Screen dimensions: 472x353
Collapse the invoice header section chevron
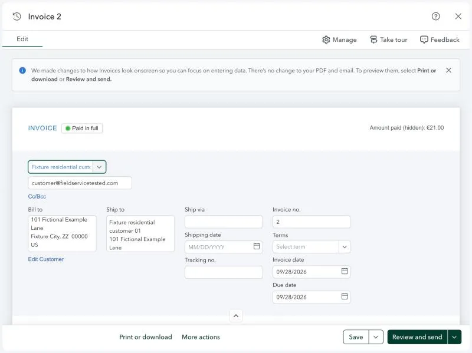[x=236, y=316]
